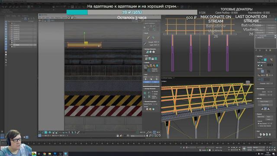This screenshot has width=277, height=156.
Task: Click Pin Stack icon below modifier stack
Action: [257, 50]
